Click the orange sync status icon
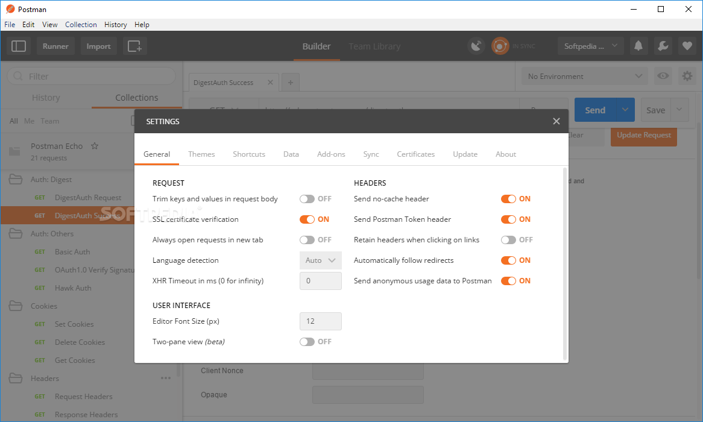 click(x=500, y=46)
